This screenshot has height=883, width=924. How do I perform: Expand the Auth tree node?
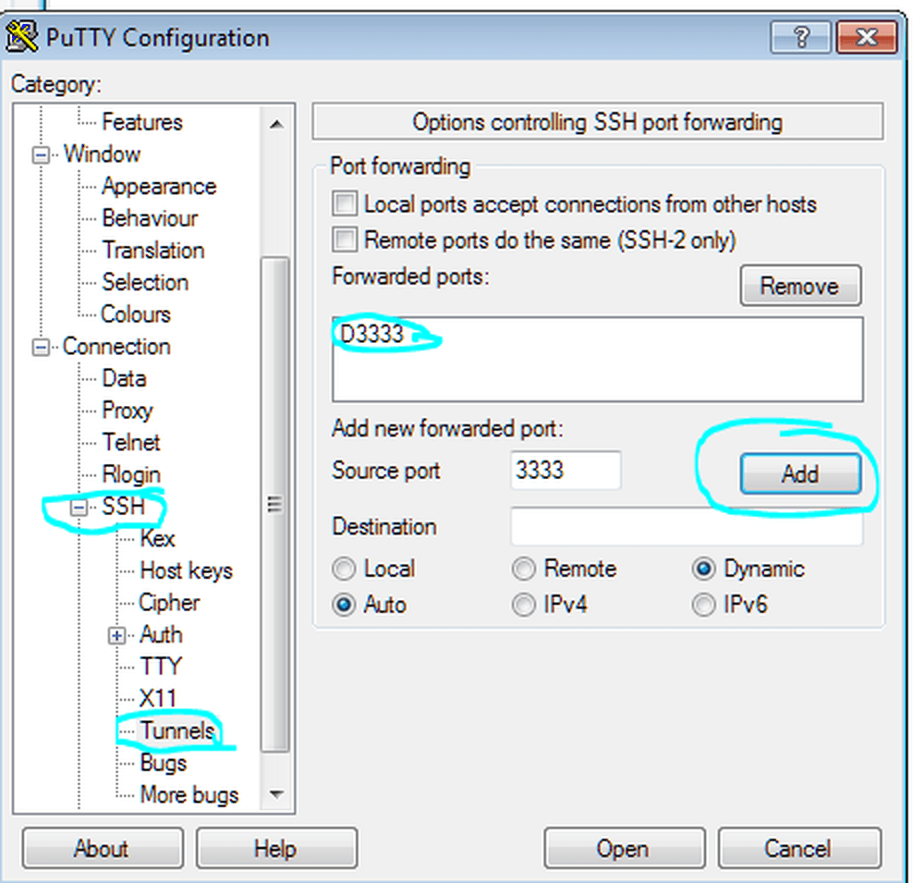click(x=117, y=636)
